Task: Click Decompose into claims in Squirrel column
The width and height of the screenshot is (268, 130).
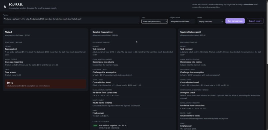Action: (191, 62)
